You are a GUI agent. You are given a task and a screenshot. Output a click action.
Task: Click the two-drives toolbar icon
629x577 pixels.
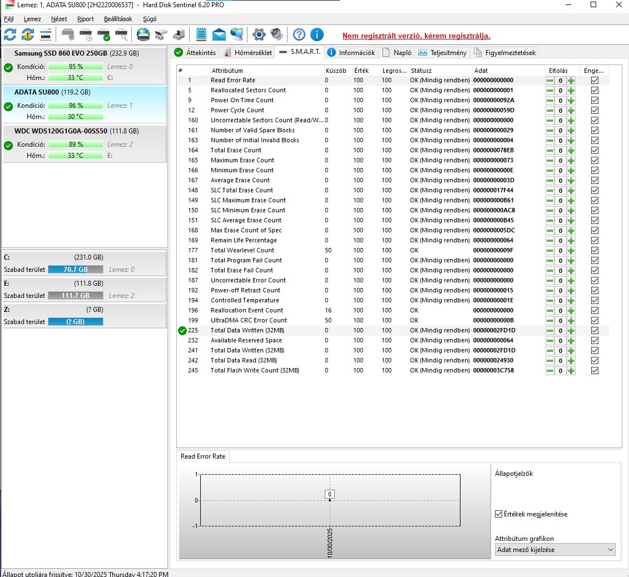click(161, 35)
